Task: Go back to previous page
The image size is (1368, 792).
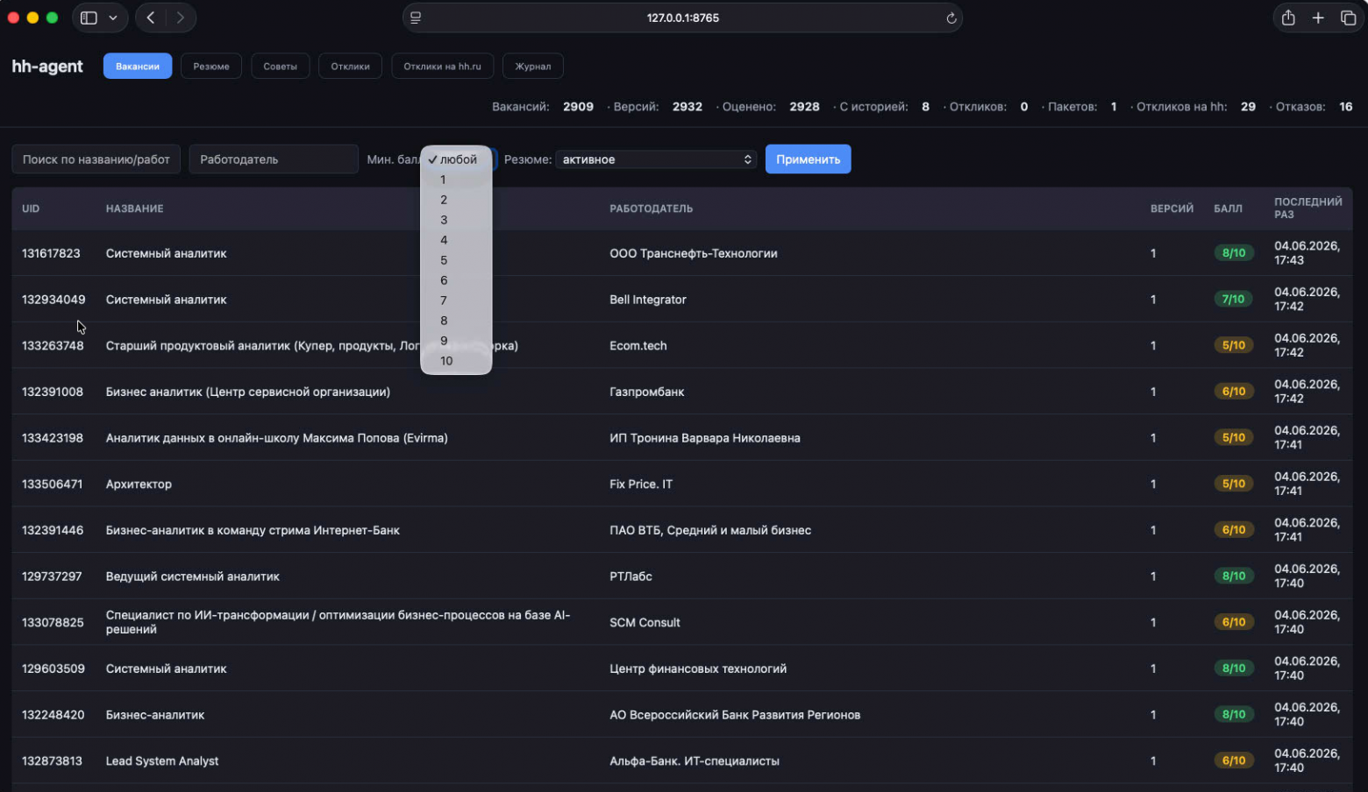Action: tap(151, 18)
